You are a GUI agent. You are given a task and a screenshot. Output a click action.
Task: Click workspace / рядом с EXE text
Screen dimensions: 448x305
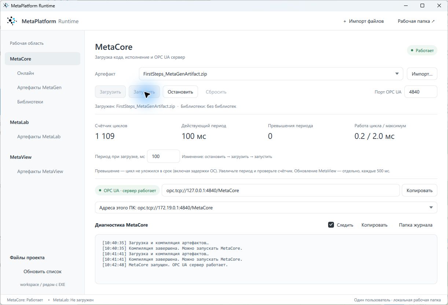click(x=43, y=284)
